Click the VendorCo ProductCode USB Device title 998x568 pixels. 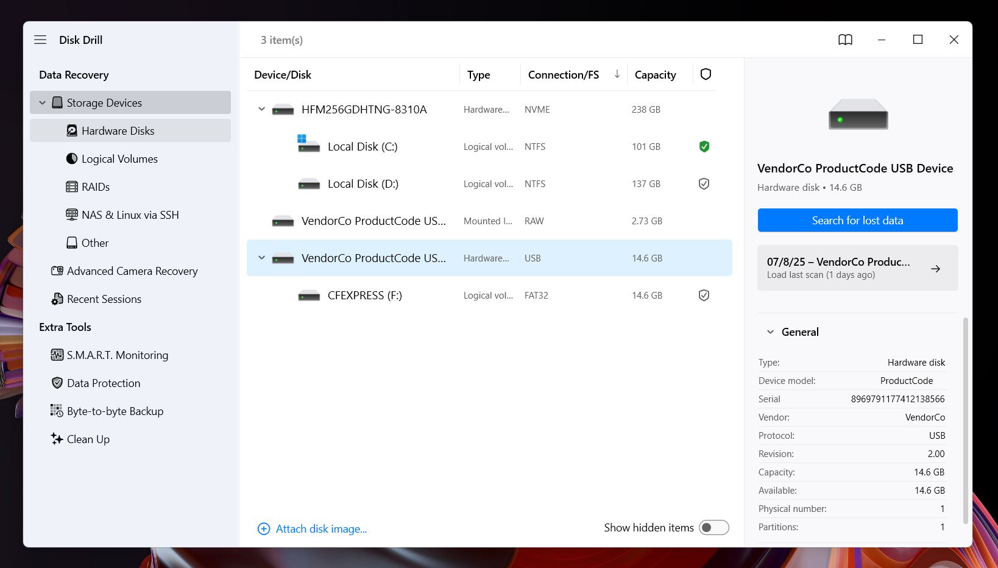pos(855,168)
